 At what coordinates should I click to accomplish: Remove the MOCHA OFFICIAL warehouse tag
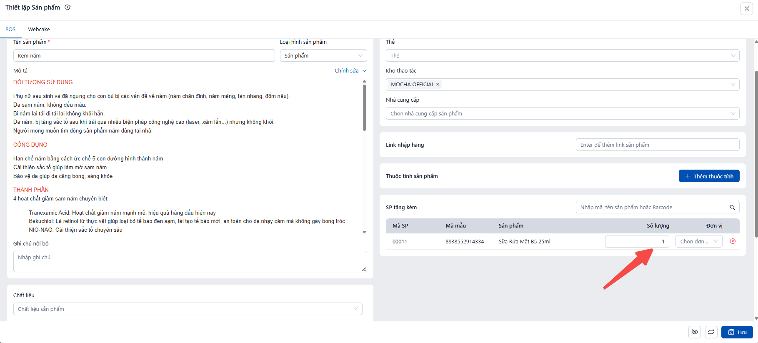438,85
